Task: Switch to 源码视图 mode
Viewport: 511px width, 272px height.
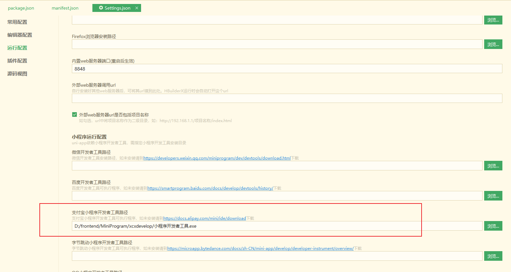Action: (x=17, y=73)
